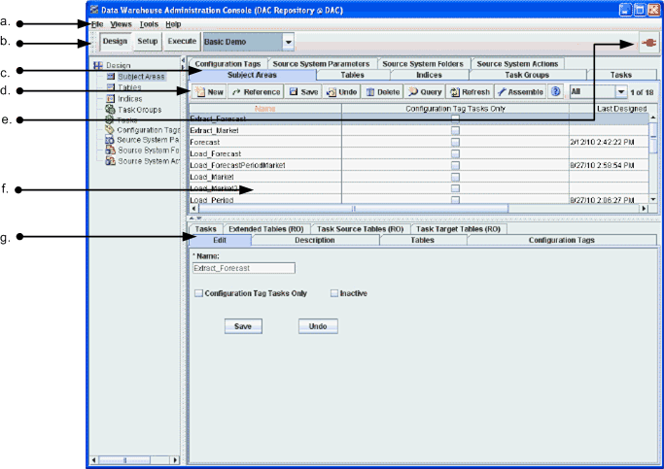This screenshot has width=664, height=469.
Task: Click the Undo button below the Edit form
Action: pyautogui.click(x=318, y=326)
